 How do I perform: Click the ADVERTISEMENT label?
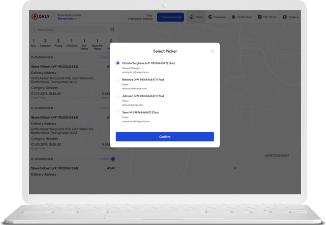[x=277, y=156]
